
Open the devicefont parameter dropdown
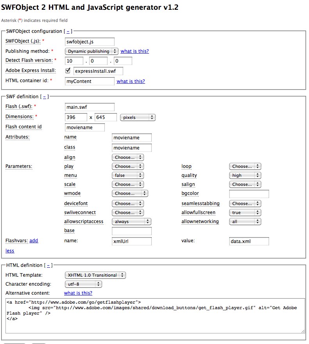tap(128, 204)
